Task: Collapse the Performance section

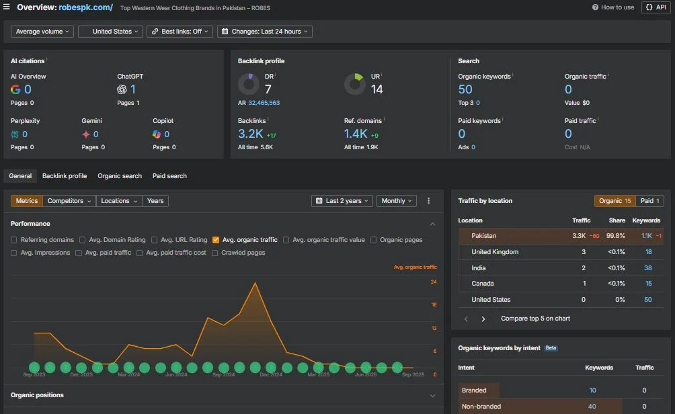Action: coord(432,224)
